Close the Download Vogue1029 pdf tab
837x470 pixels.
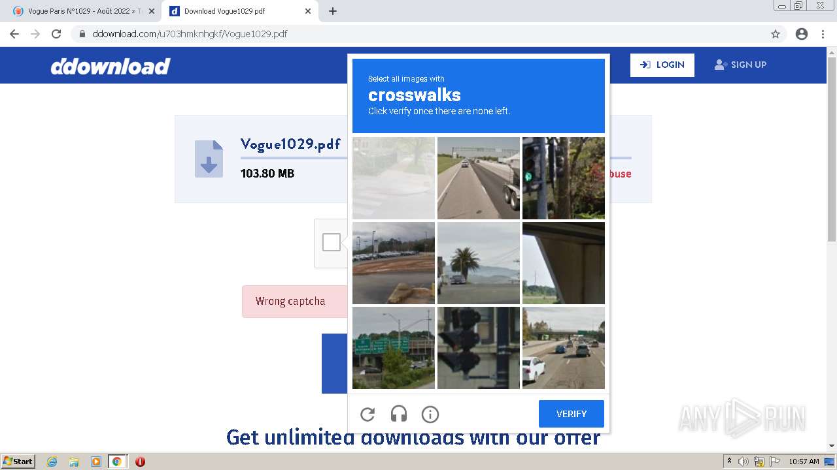point(308,11)
